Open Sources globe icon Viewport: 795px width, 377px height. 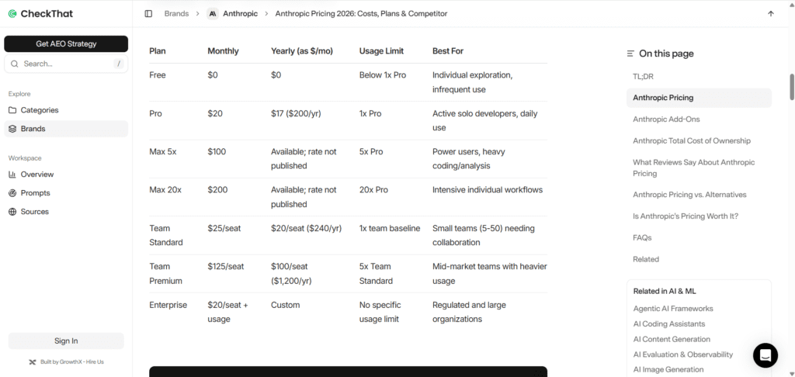point(12,212)
